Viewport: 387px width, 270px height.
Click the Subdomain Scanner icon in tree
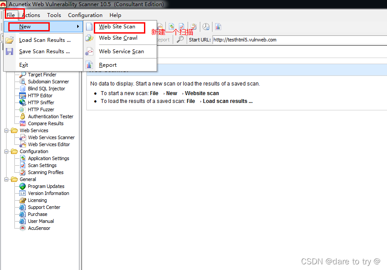[x=23, y=82]
